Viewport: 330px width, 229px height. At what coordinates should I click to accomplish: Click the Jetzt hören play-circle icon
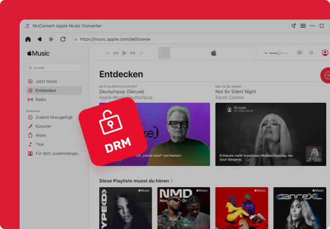tap(31, 82)
